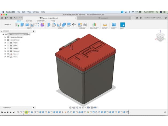Click the Redo arrow icon

pyautogui.click(x=20, y=18)
